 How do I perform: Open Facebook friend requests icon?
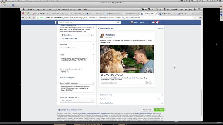pyautogui.click(x=150, y=22)
